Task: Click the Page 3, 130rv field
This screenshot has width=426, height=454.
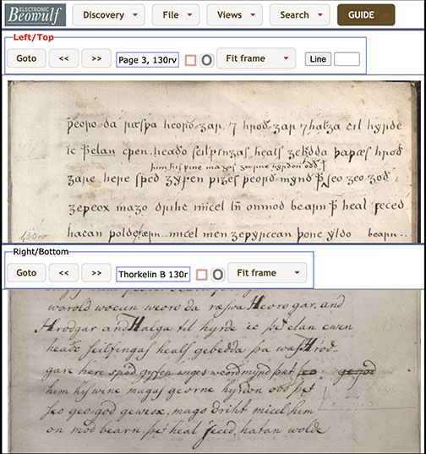Action: 148,60
